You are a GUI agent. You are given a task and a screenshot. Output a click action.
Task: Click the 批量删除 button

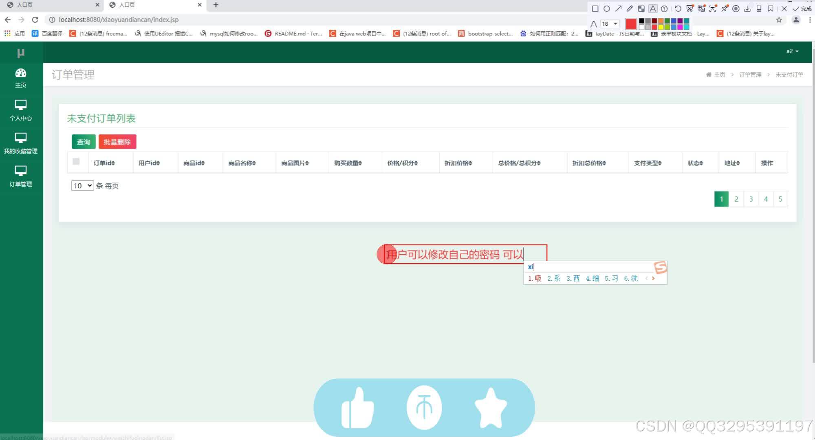117,142
